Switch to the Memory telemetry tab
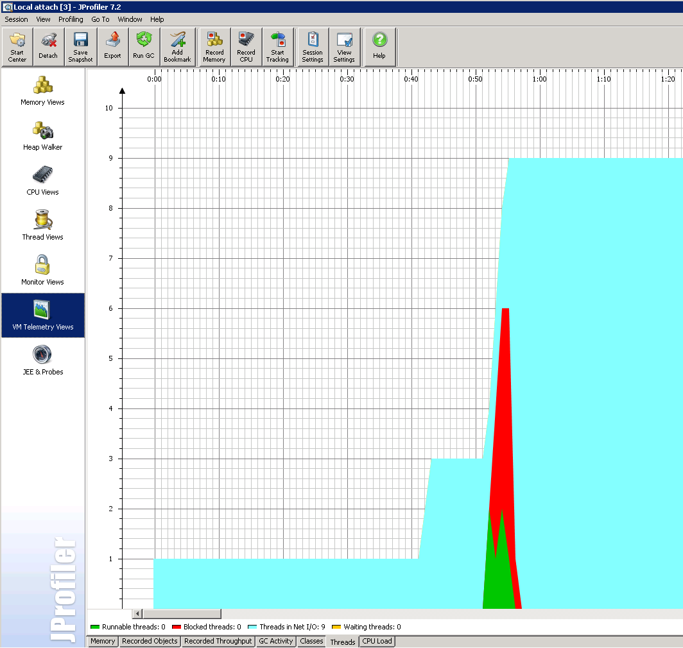Image resolution: width=683 pixels, height=648 pixels. 103,641
